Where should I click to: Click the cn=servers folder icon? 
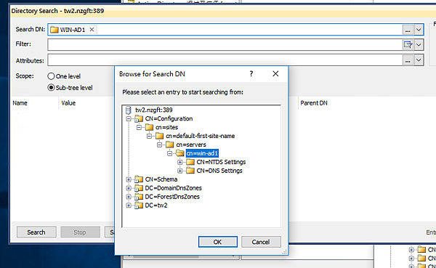(169, 145)
